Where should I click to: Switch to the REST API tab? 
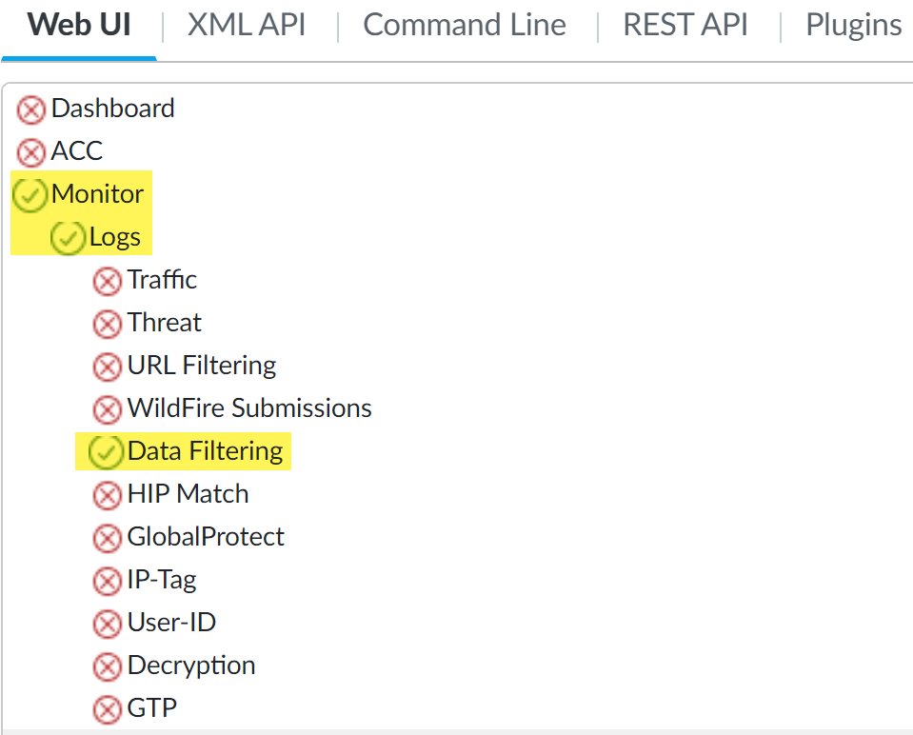[x=685, y=26]
